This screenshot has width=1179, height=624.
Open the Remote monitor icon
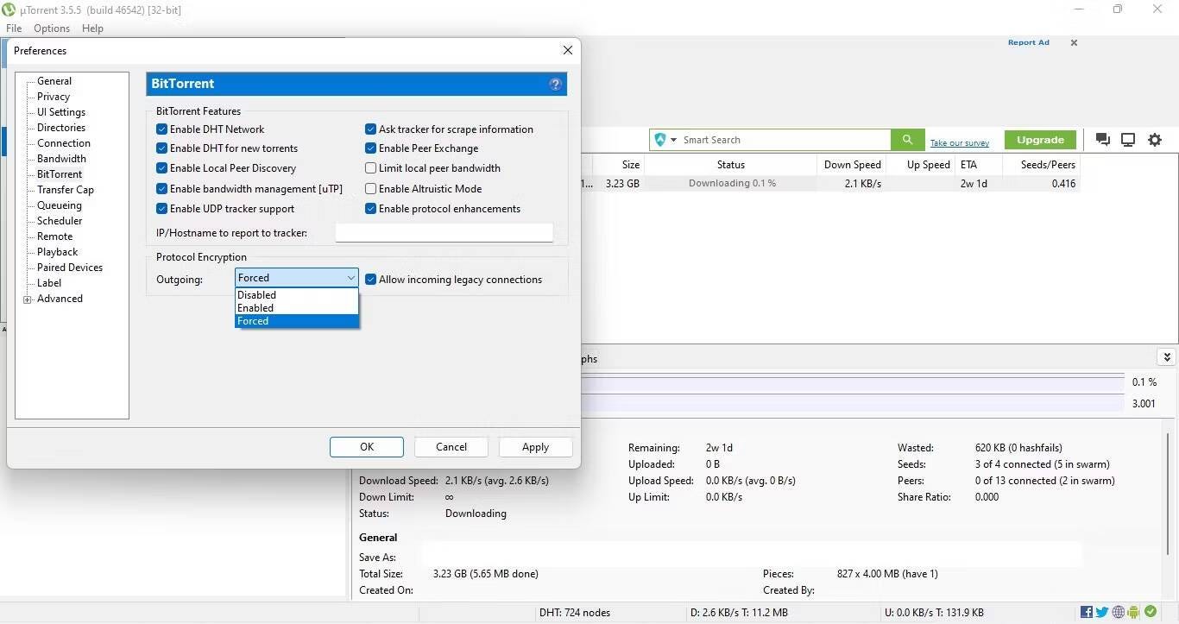(1128, 139)
